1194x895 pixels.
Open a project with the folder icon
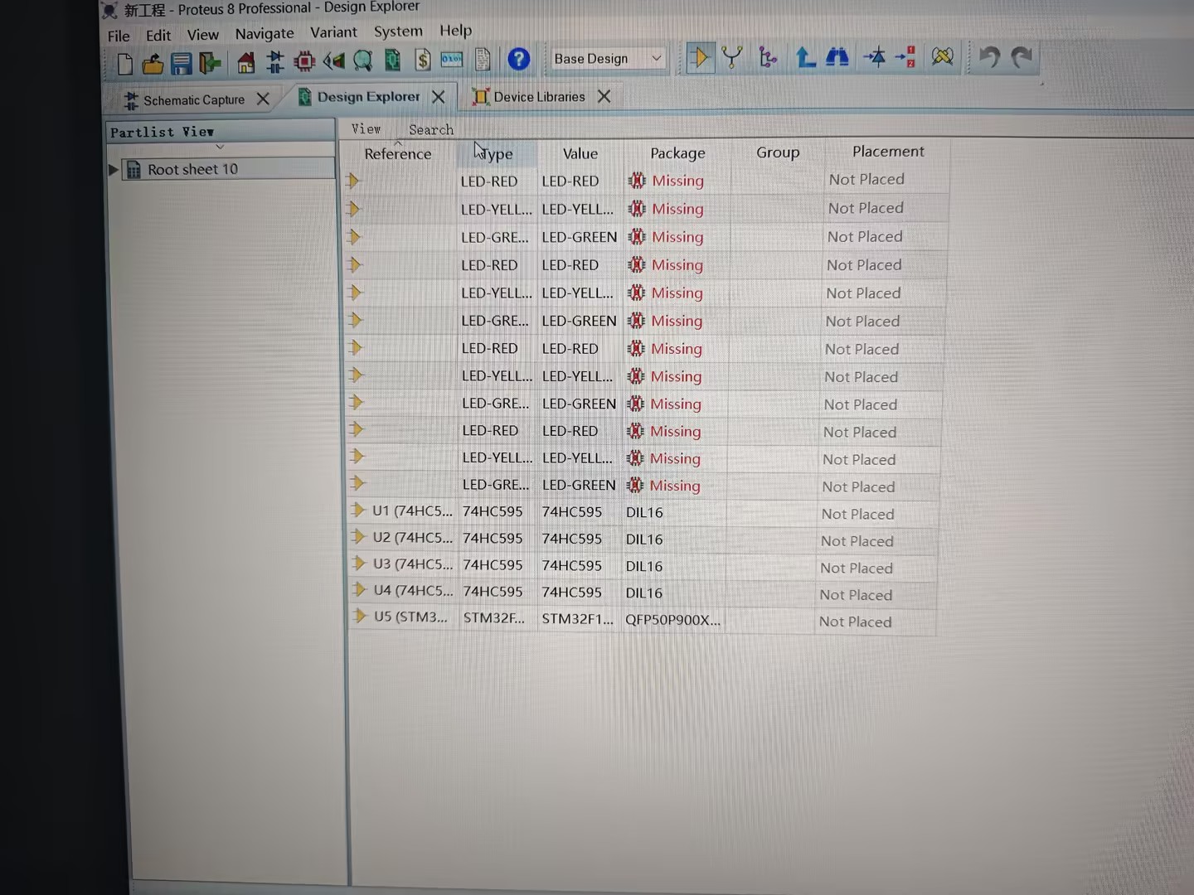pyautogui.click(x=153, y=63)
